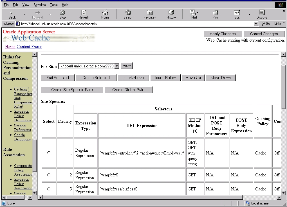The height and width of the screenshot is (207, 287).
Task: Click the Windows logo throbber icon
Action: [x=281, y=5]
